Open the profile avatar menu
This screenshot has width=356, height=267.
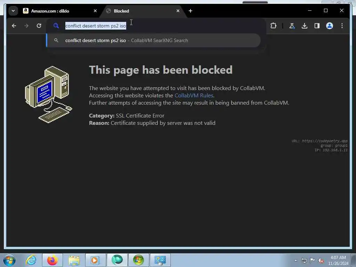pos(330,26)
